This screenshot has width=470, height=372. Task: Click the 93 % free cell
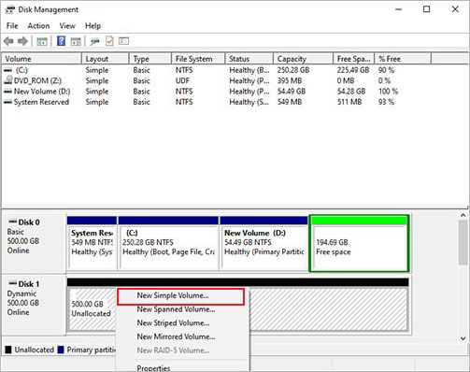coord(386,102)
